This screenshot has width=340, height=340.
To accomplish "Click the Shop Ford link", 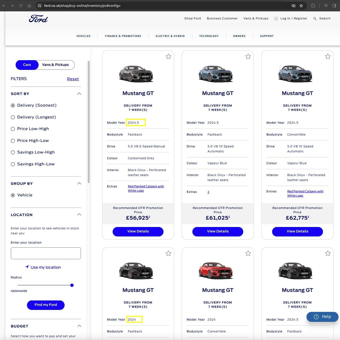I will point(193,19).
